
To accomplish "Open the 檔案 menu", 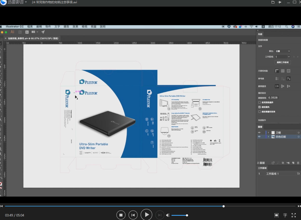I will pyautogui.click(x=30, y=27).
